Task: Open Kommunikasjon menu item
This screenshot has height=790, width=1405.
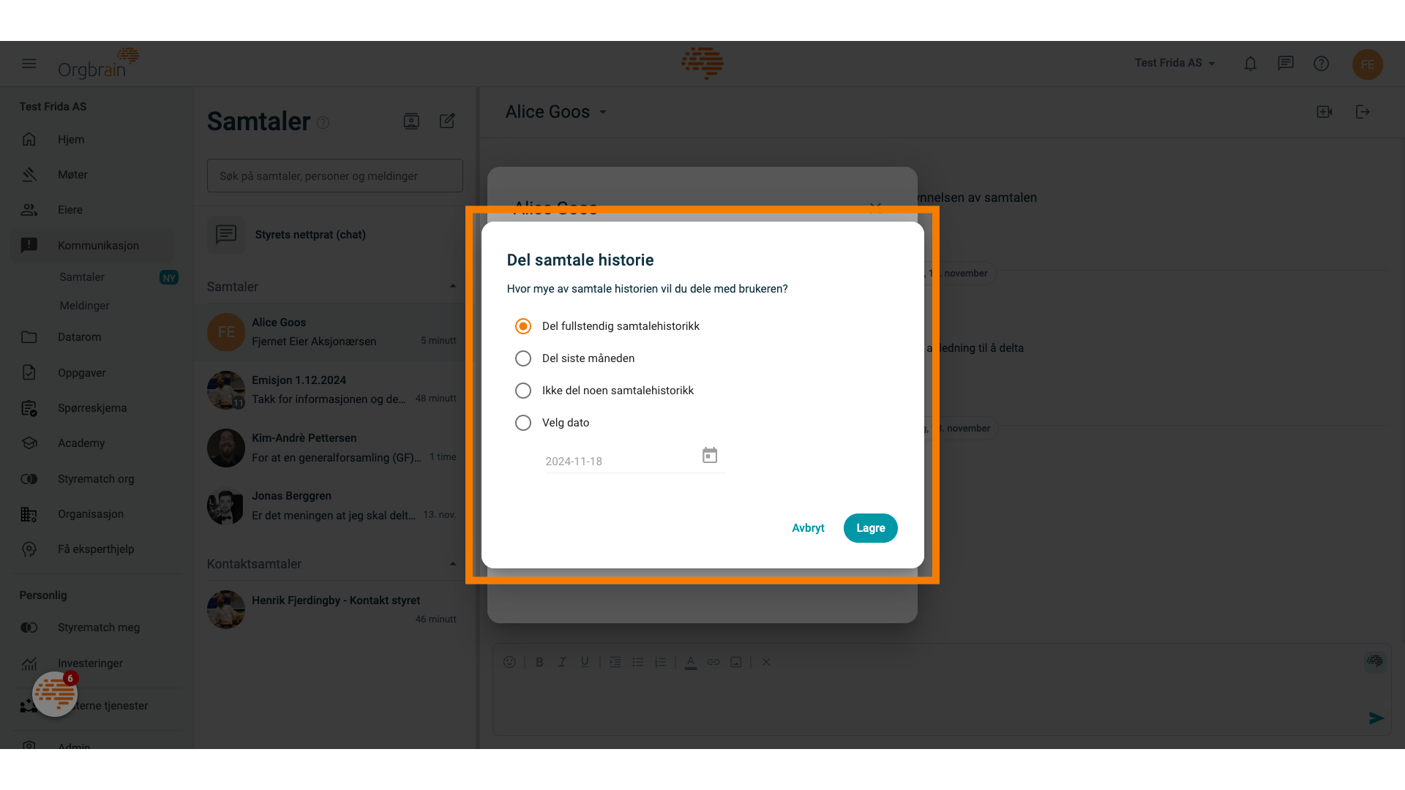Action: pyautogui.click(x=99, y=244)
